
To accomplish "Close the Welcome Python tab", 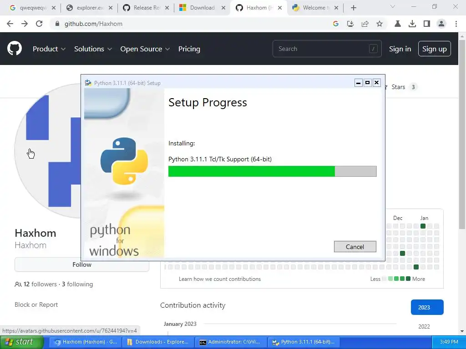I will (336, 8).
